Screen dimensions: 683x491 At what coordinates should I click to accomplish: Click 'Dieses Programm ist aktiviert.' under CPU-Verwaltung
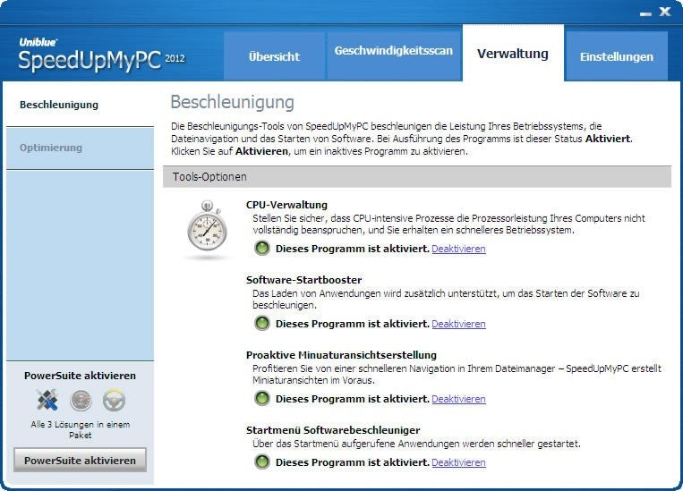click(353, 249)
